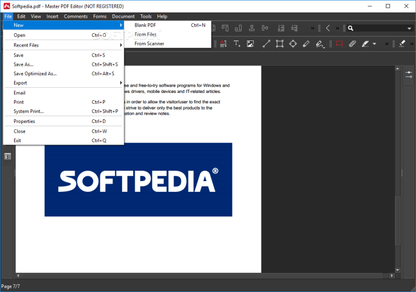Expand the Export submenu

coord(63,83)
